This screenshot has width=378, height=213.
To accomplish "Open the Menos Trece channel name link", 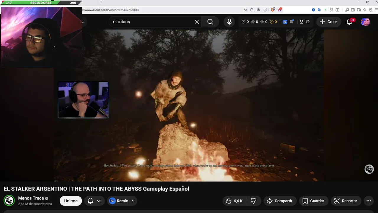I will click(x=31, y=198).
